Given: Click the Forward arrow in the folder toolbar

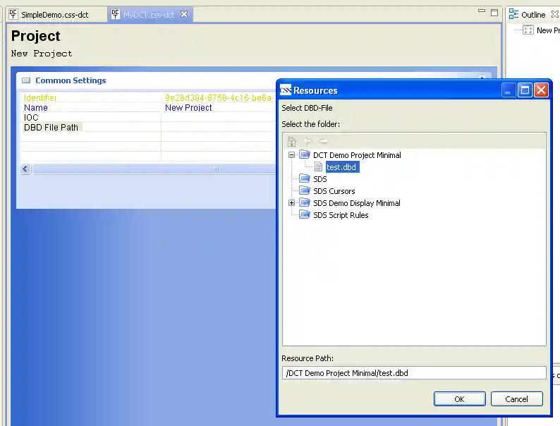Looking at the screenshot, I should 323,141.
